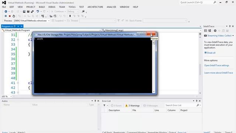Toggle a bookmark with the bookmark icon

click(x=70, y=16)
